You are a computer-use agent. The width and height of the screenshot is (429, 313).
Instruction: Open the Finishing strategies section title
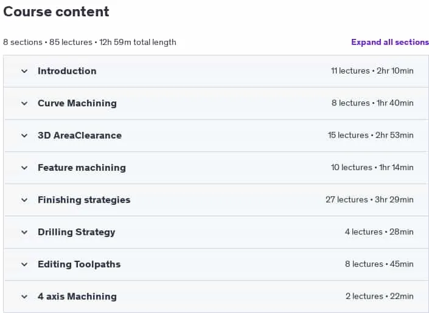pos(84,200)
